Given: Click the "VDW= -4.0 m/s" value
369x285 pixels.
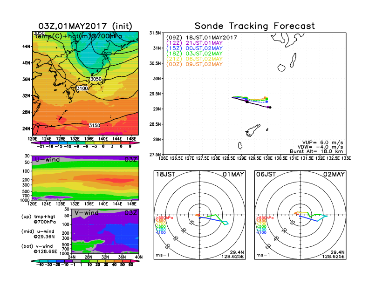Looking at the screenshot, I should pos(320,147).
